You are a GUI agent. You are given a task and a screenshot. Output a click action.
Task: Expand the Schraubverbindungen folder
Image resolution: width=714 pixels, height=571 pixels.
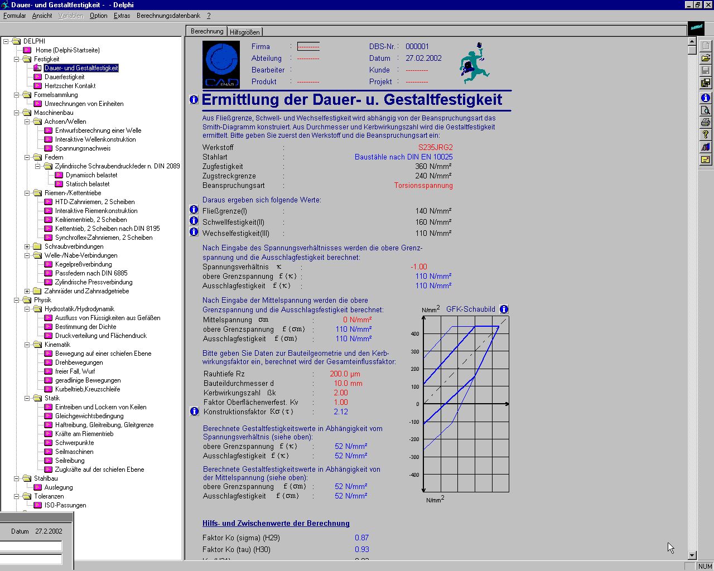point(27,246)
